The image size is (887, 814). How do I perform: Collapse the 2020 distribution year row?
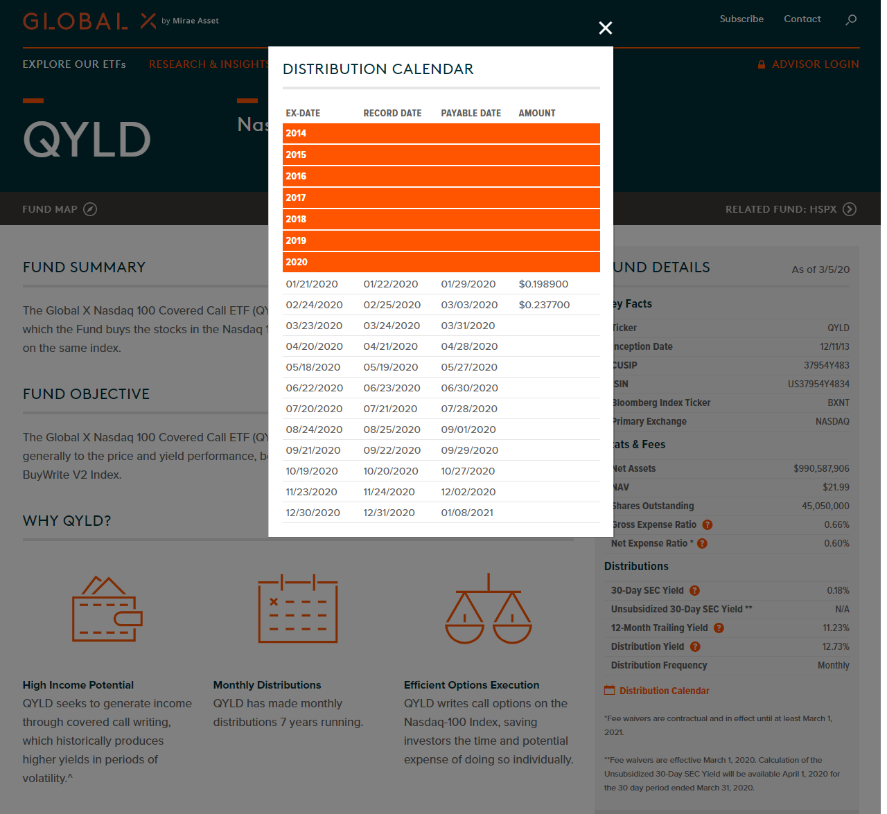[x=441, y=263]
